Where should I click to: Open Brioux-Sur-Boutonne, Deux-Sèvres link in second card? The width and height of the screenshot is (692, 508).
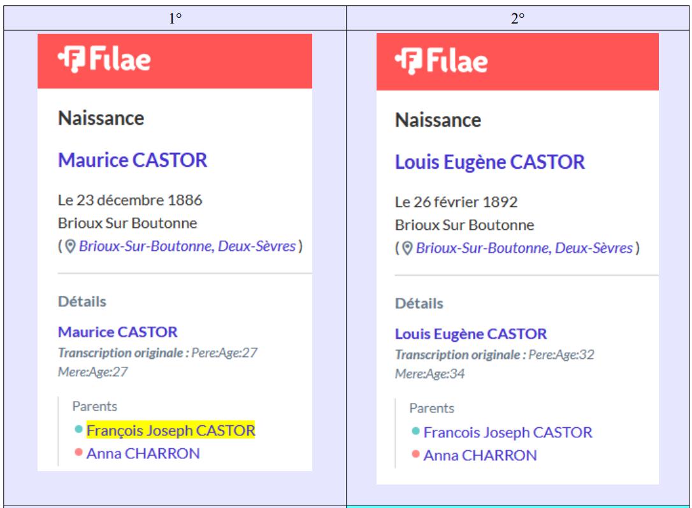[x=524, y=248]
